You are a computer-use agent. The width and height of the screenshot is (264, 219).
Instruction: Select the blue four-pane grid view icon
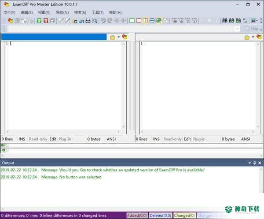[152, 21]
